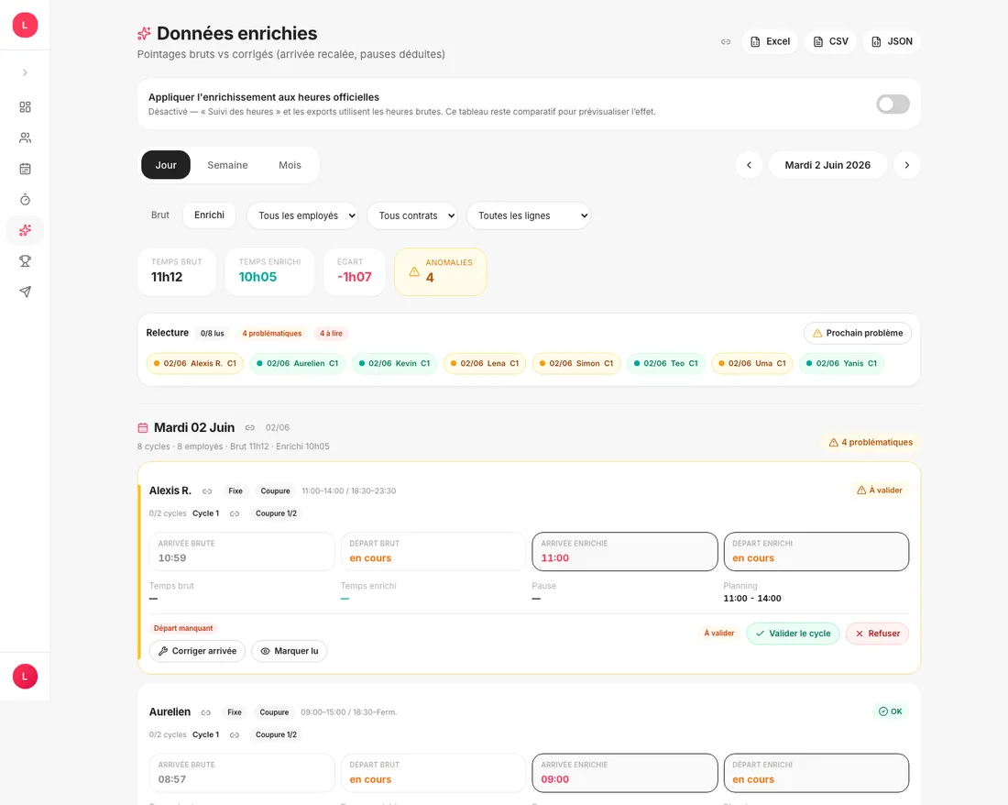Open the Tous contrats dropdown
Screen dimensions: 1008x805
pos(412,216)
